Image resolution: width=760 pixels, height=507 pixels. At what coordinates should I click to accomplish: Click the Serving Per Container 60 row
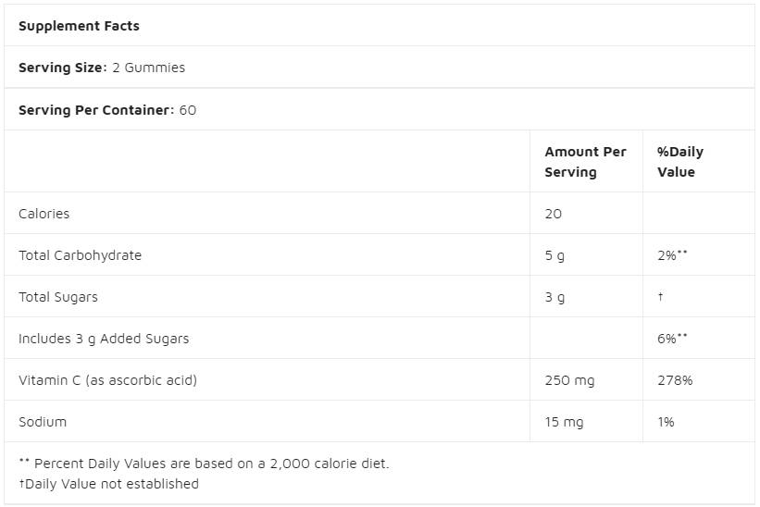(107, 110)
